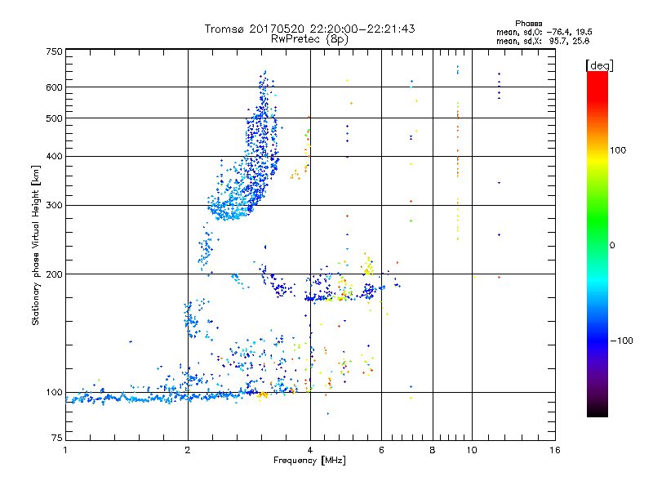The image size is (653, 490).
Task: Click the '8' x-axis tick label
Action: [x=433, y=450]
